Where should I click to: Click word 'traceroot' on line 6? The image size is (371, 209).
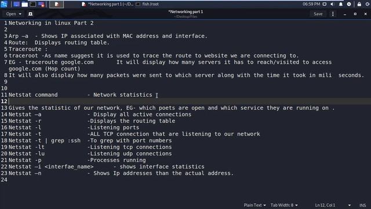click(23, 56)
